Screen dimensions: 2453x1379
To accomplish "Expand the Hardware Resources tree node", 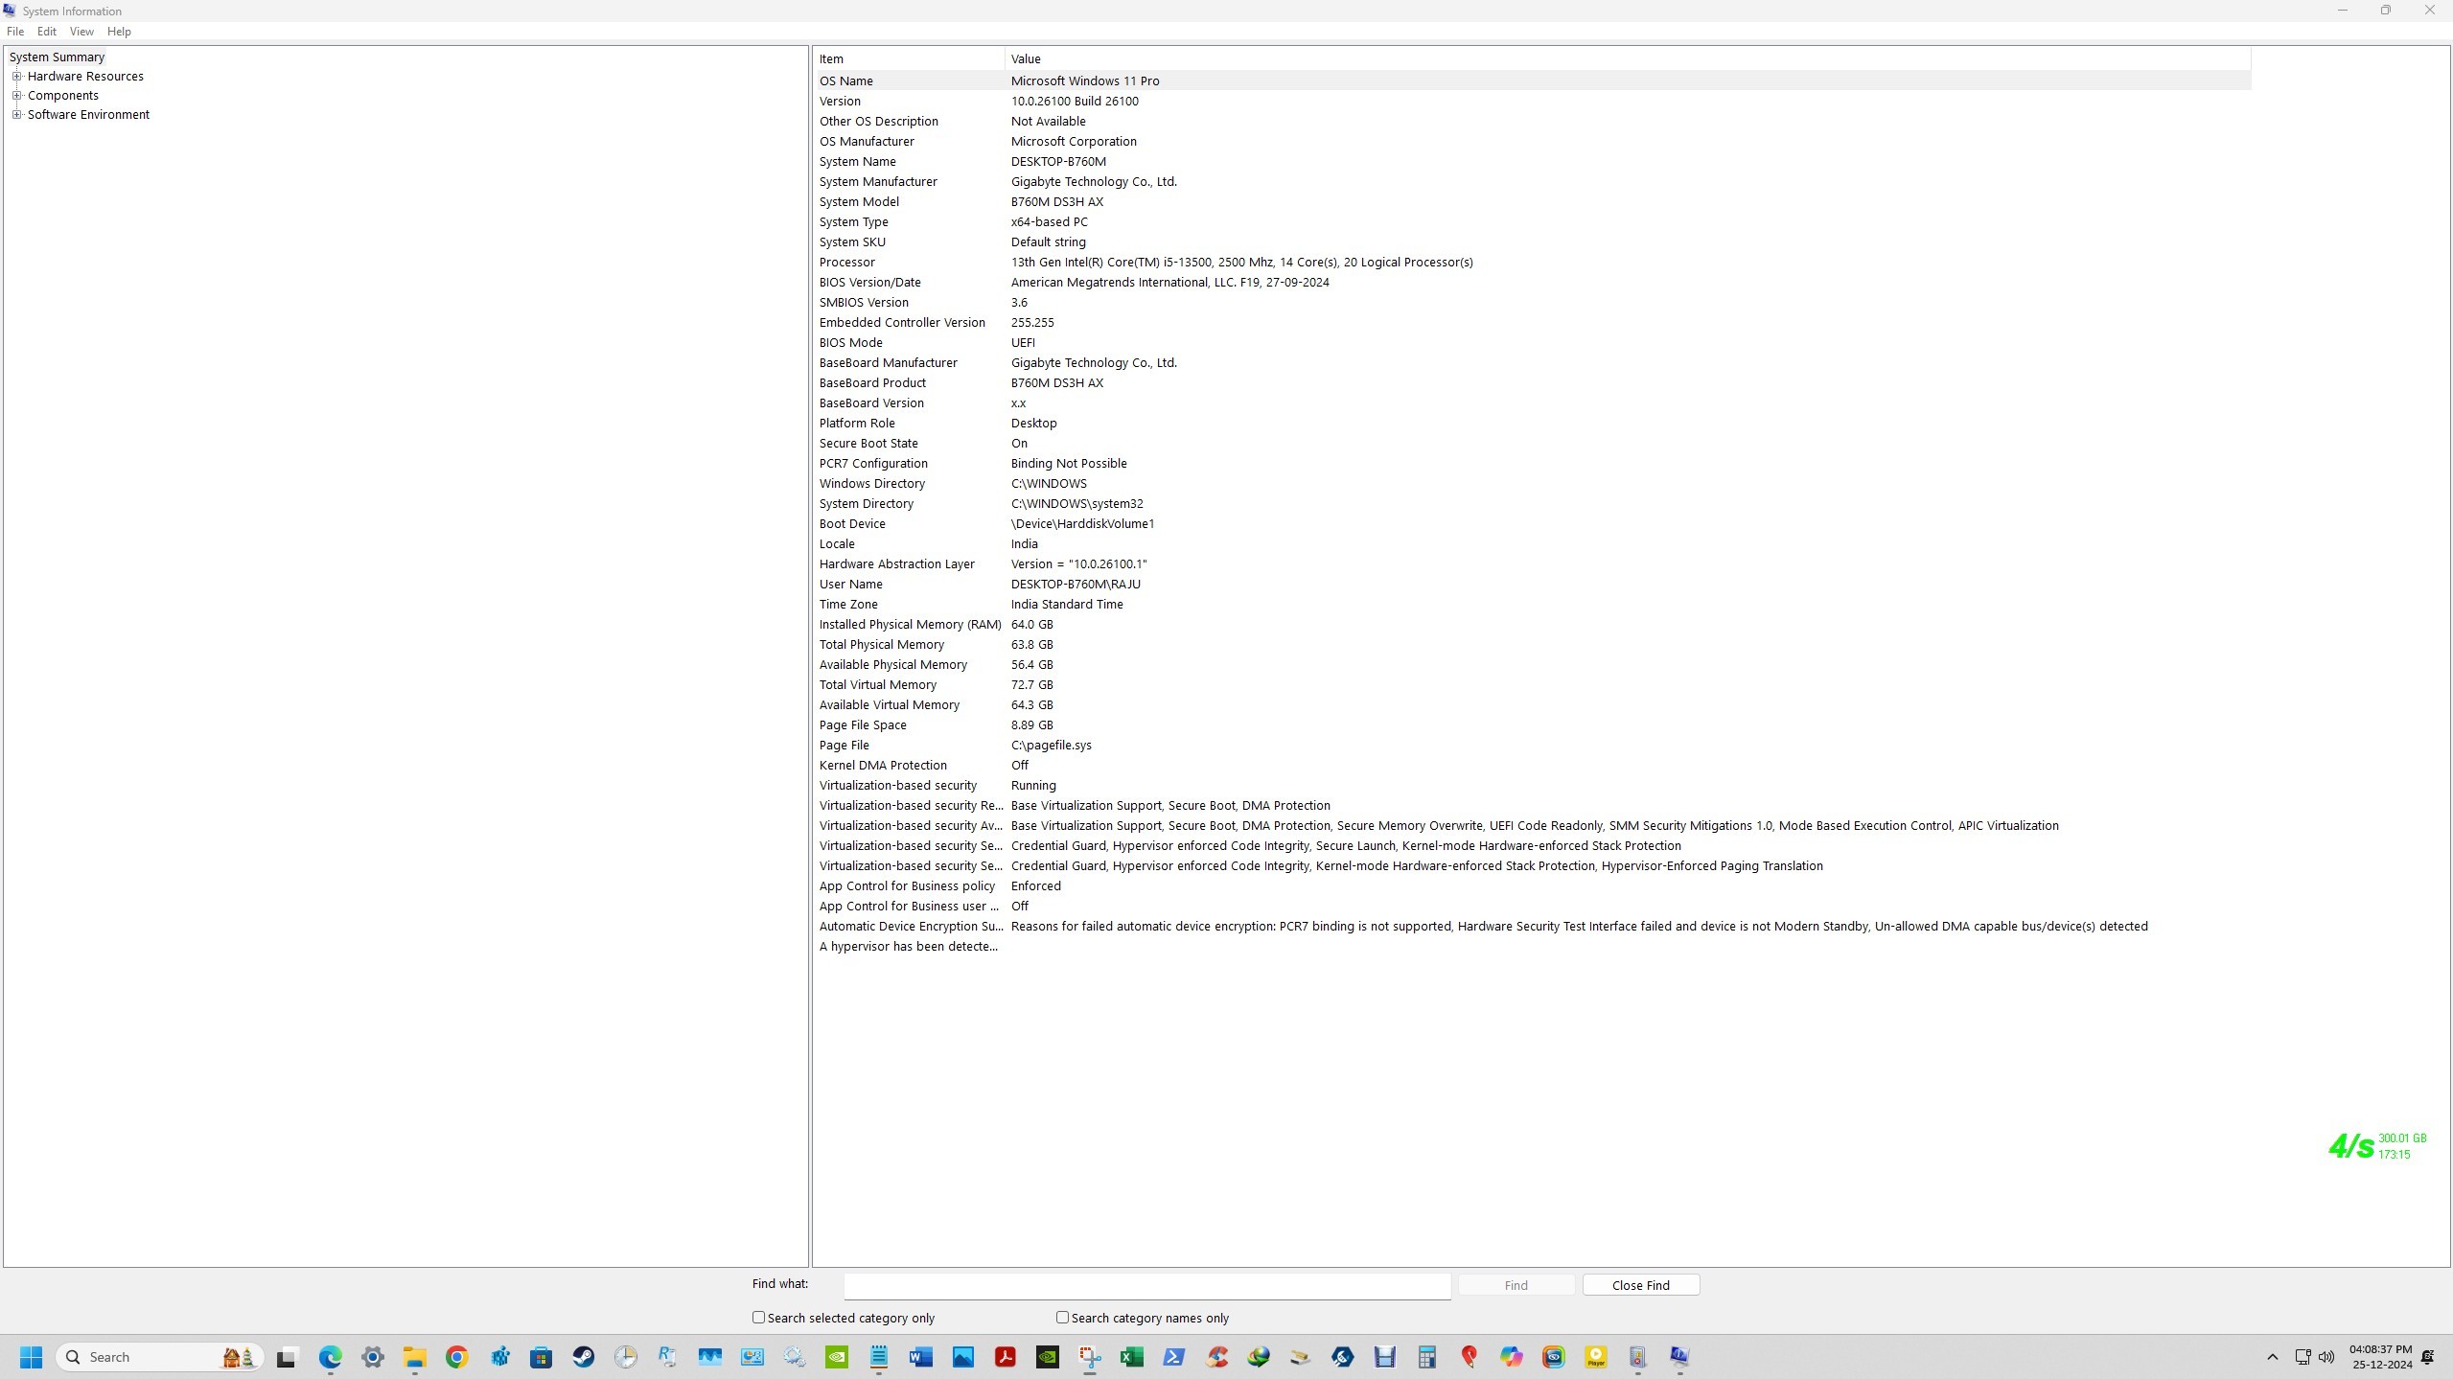I will 16,77.
